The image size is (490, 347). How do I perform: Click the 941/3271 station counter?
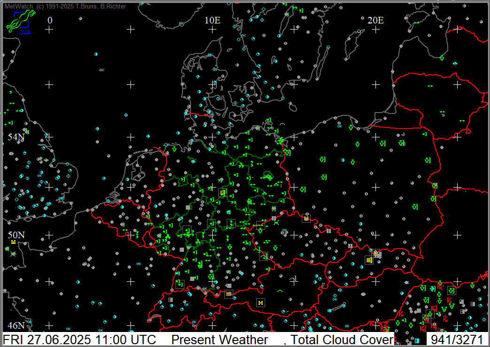457,339
